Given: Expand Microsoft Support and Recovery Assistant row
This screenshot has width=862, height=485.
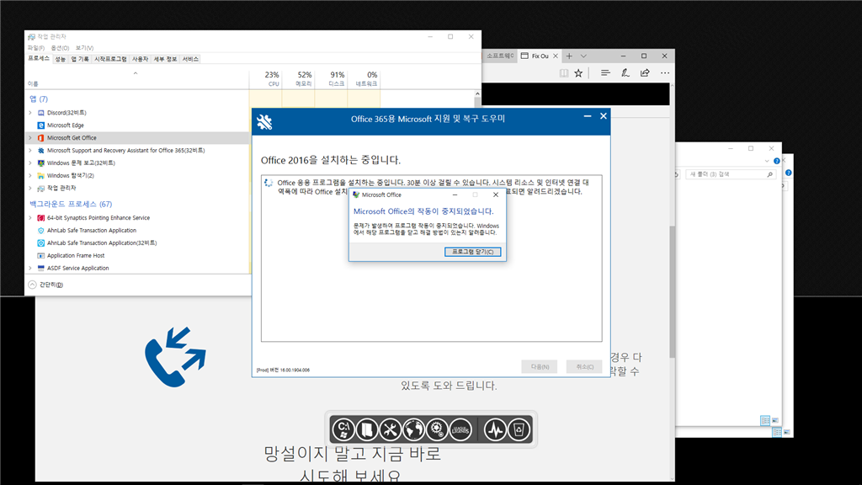Looking at the screenshot, I should point(30,151).
